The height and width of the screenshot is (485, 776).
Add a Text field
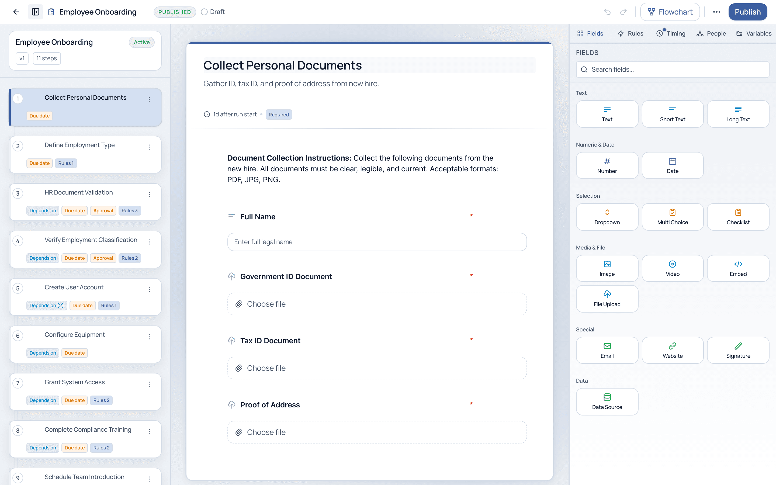(607, 114)
